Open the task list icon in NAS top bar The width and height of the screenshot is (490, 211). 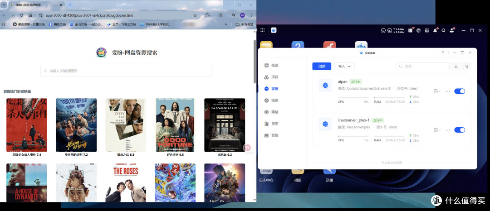[x=426, y=30]
